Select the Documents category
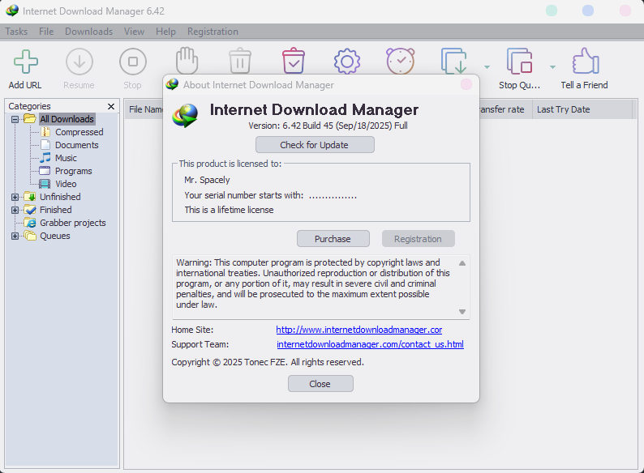The image size is (644, 473). pyautogui.click(x=77, y=145)
